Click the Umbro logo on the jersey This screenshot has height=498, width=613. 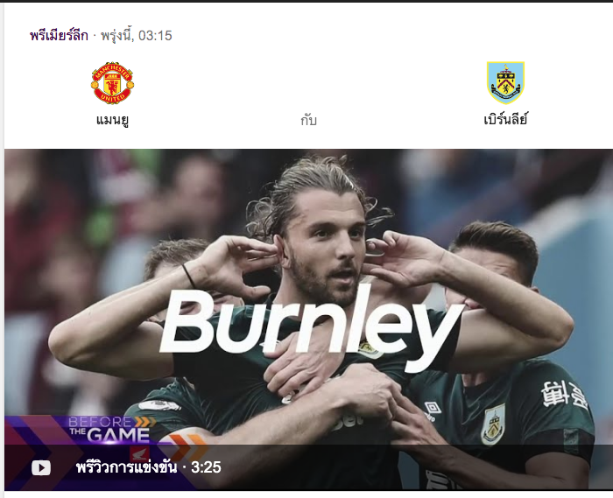point(433,411)
